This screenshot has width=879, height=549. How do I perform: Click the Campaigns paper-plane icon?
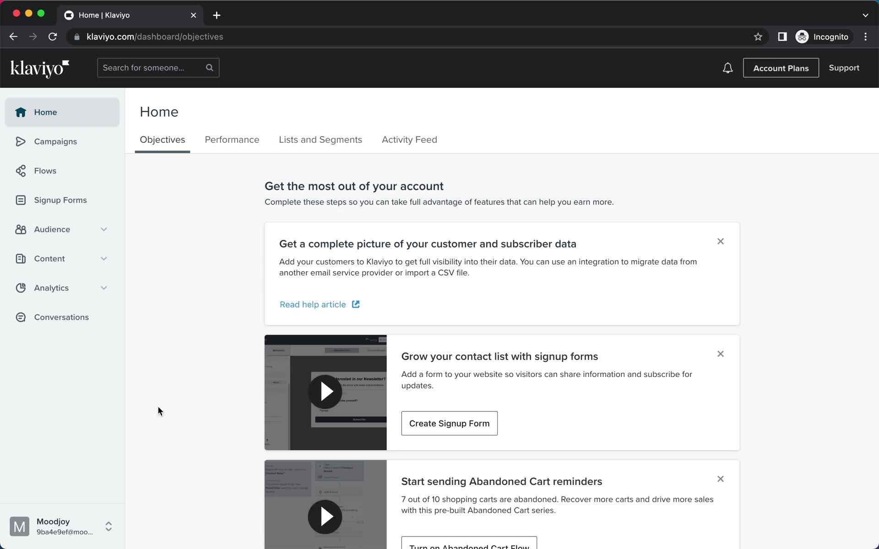coord(21,141)
